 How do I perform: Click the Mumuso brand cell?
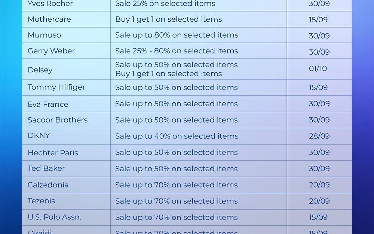pos(44,35)
